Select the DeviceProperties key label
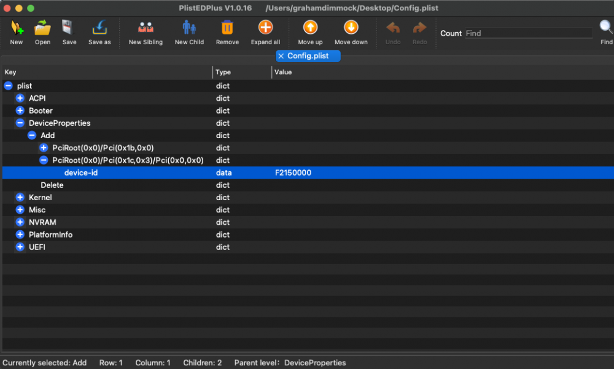Viewport: 614px width, 369px height. 60,123
